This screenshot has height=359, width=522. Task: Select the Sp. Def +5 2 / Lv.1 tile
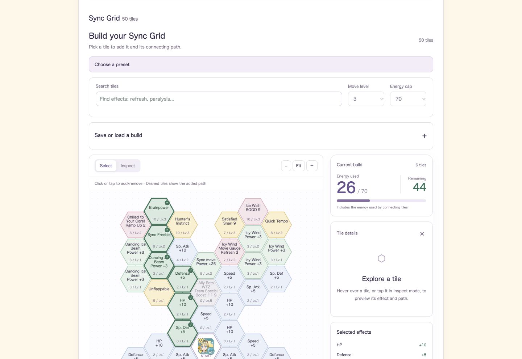(277, 279)
